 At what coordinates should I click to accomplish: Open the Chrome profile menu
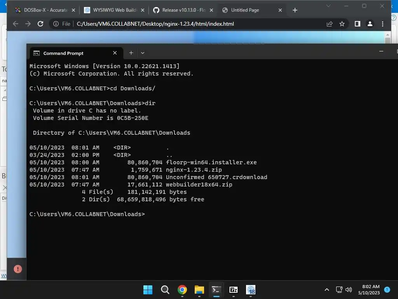[x=370, y=24]
